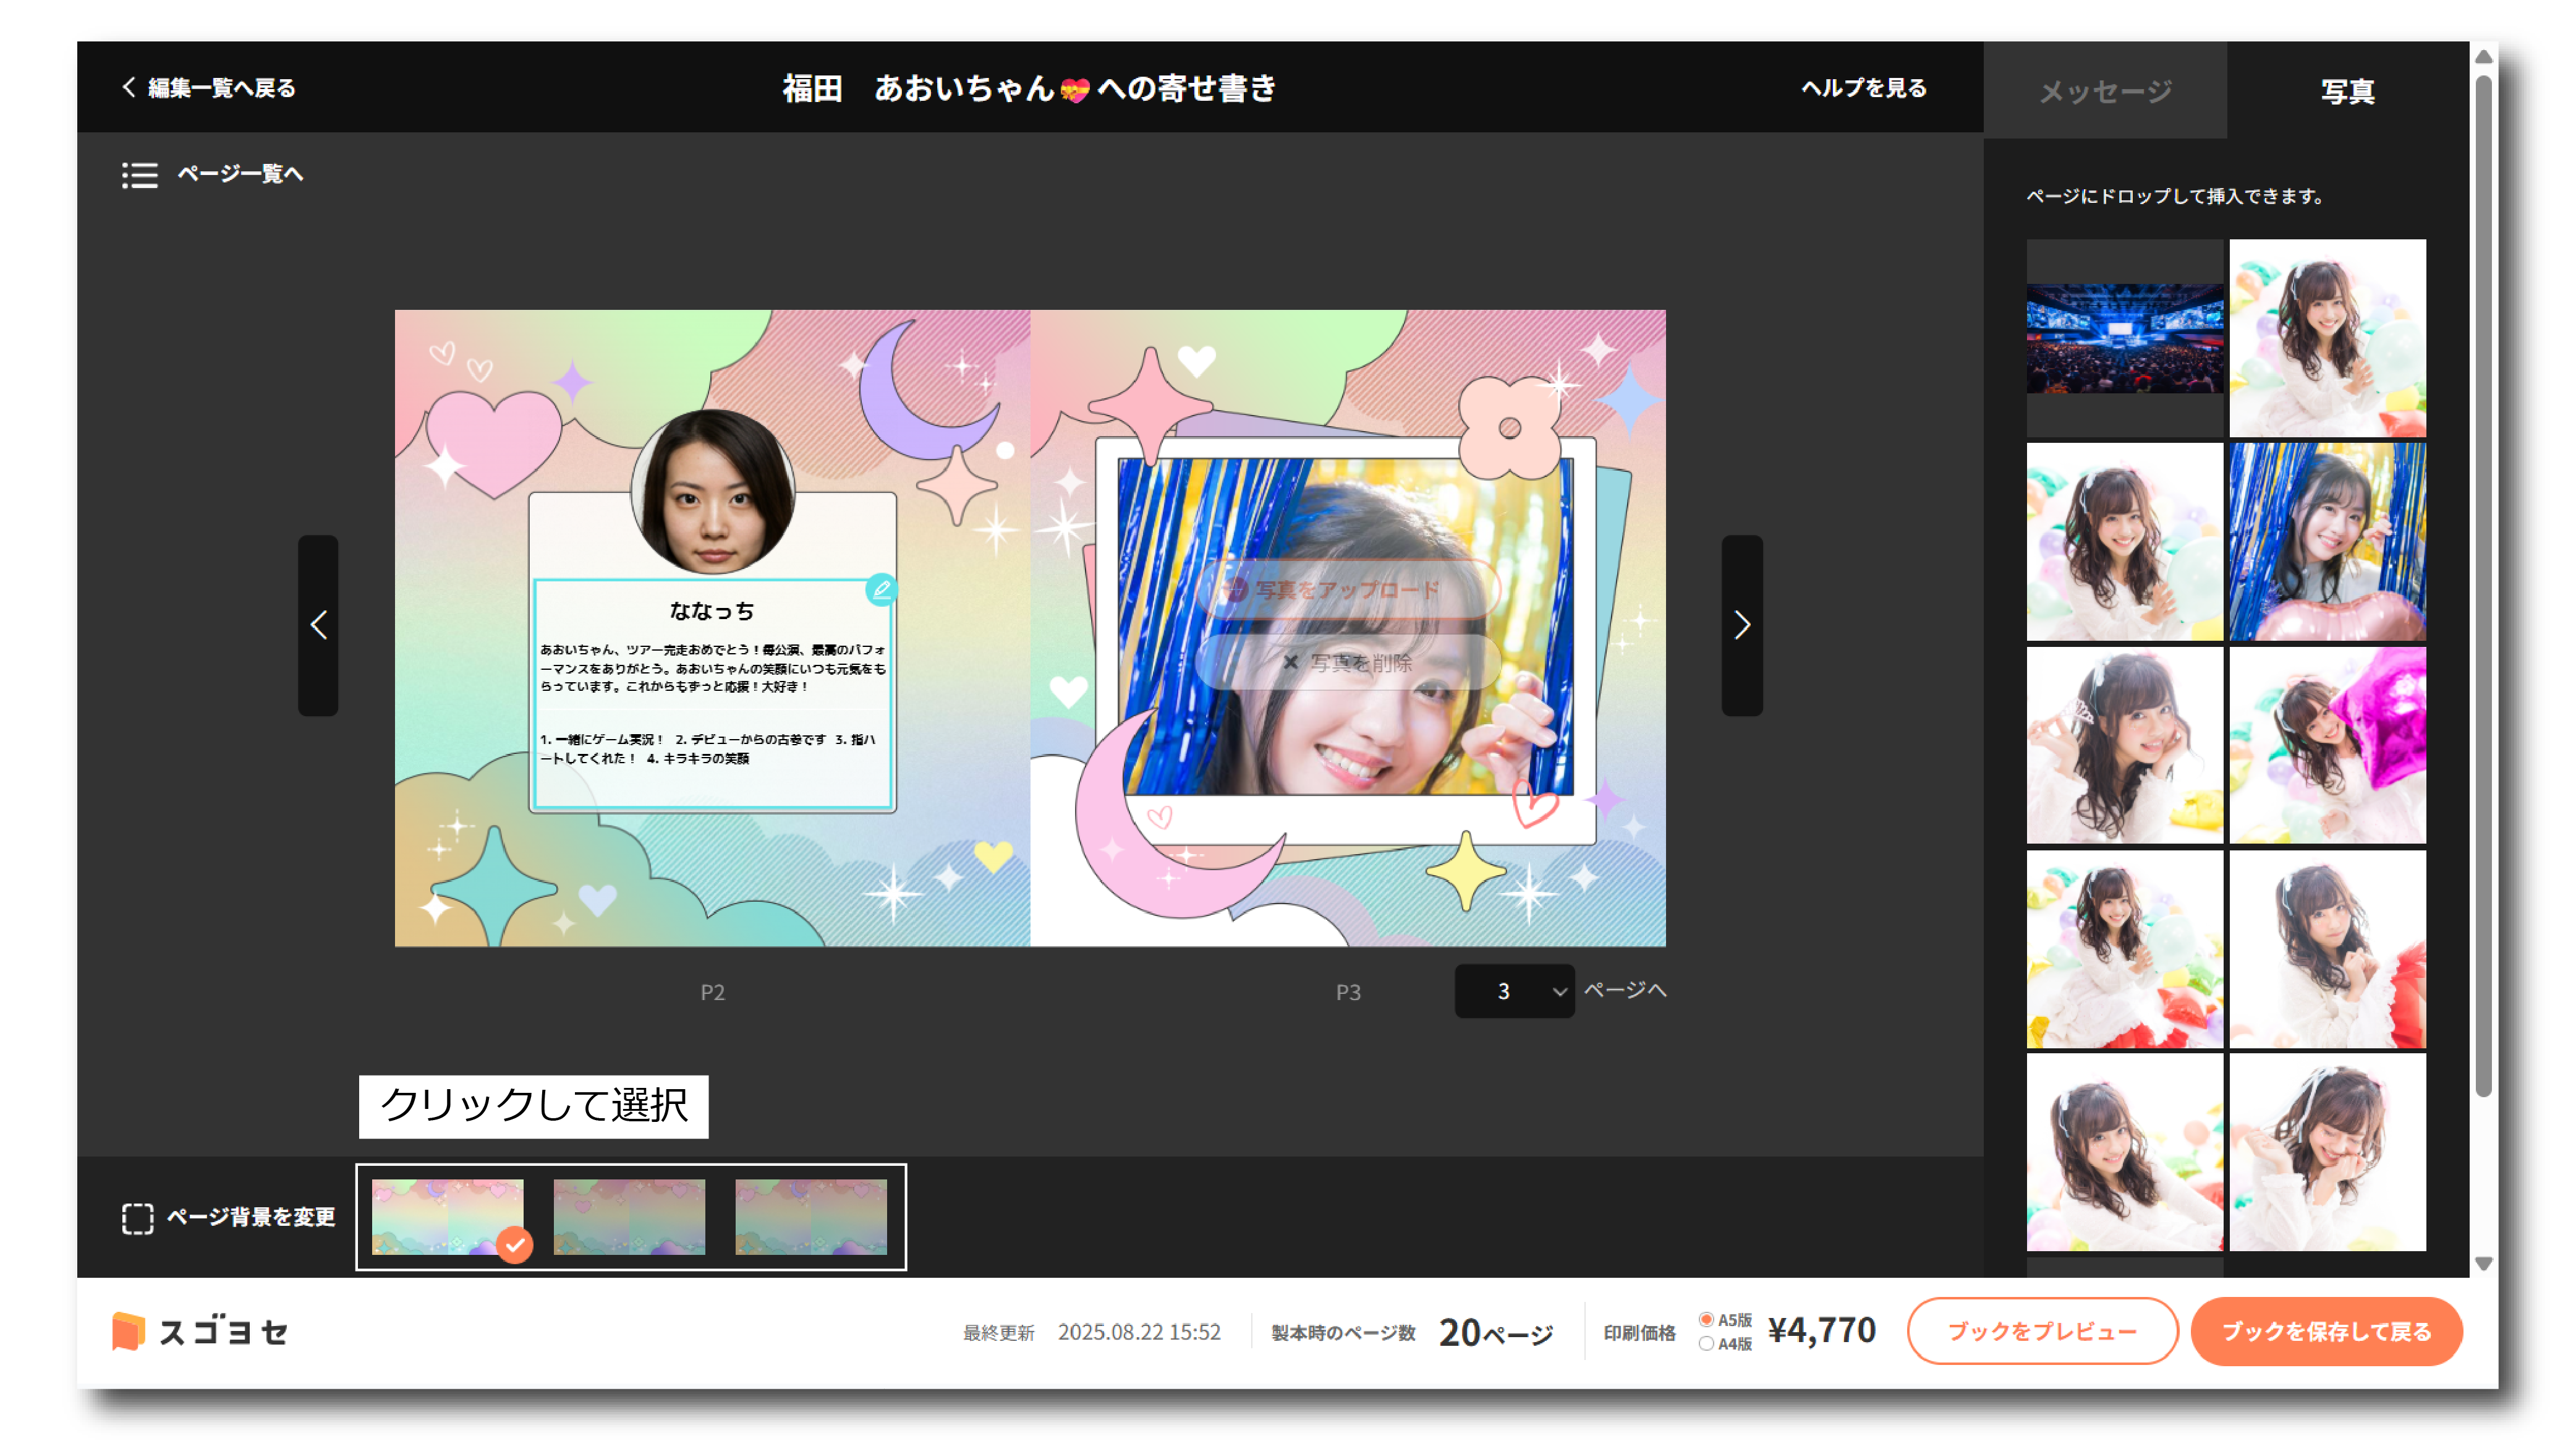The height and width of the screenshot is (1446, 2576).
Task: Go to next page with right arrow
Action: (1741, 625)
